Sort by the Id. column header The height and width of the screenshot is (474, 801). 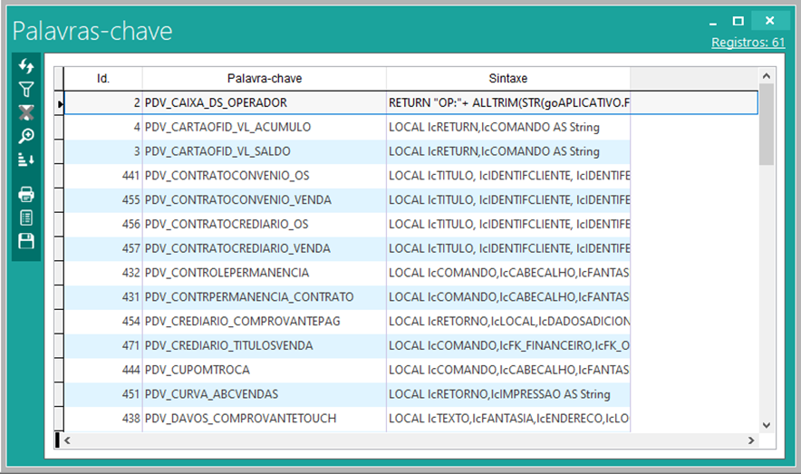[103, 79]
